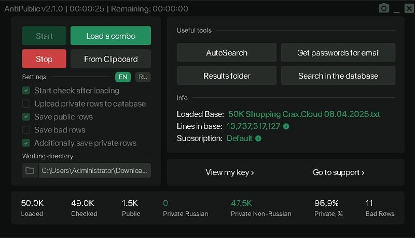Minimize the AntiPublic window

point(397,9)
